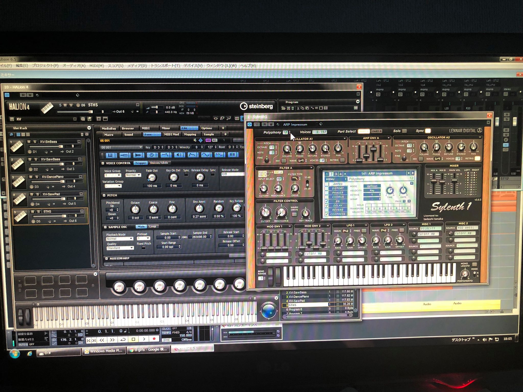Click the Cubase transport Record button
The width and height of the screenshot is (523, 392).
[x=154, y=339]
